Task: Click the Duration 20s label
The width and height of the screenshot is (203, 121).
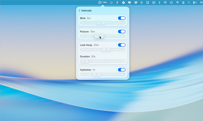Action: click(88, 57)
